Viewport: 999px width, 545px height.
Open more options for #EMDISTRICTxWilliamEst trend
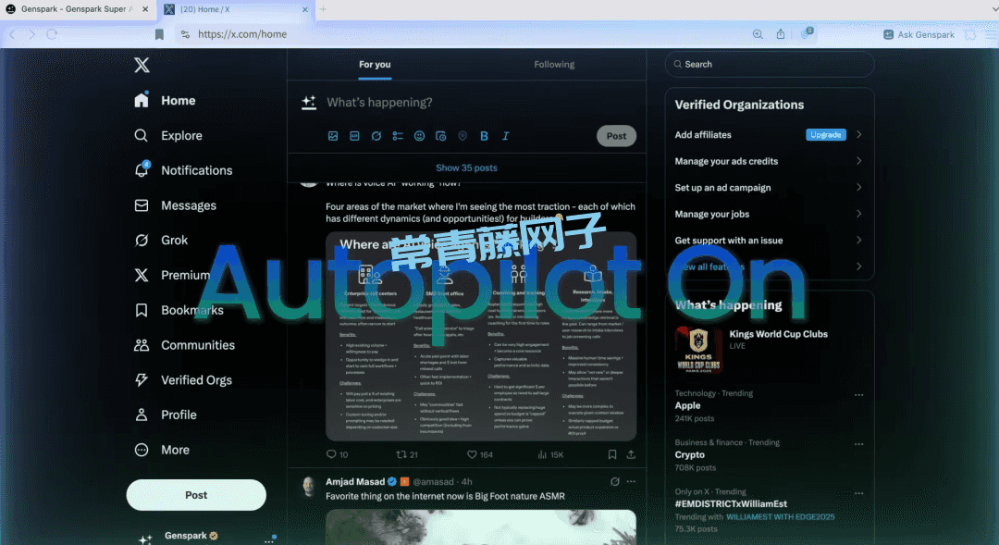(858, 493)
